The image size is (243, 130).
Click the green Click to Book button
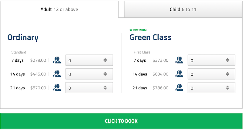click(121, 121)
